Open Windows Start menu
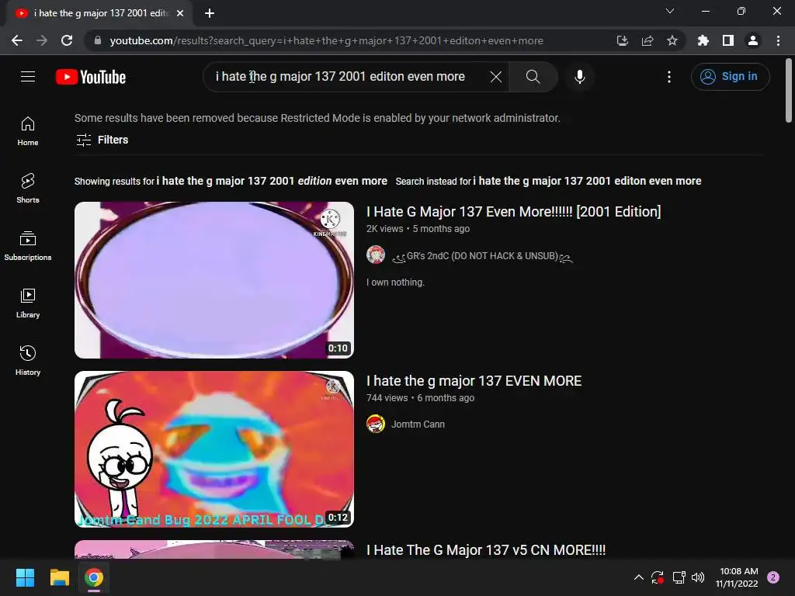This screenshot has height=596, width=795. [25, 577]
